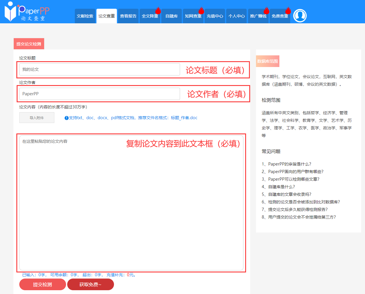Open FAQ 1 PaperPP的宗旨是什么
Viewport: 365px width, 294px height.
(x=286, y=164)
